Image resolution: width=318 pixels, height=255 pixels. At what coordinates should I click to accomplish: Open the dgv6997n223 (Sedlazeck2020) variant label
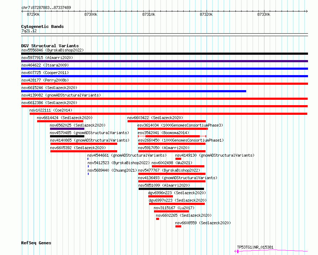pyautogui.click(x=178, y=200)
